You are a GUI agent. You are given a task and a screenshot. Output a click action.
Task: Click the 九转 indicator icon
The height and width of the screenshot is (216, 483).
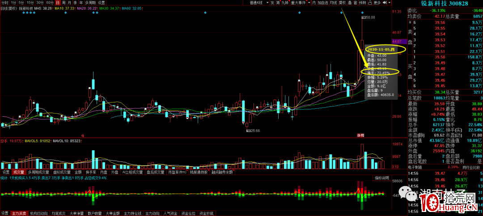point(285,3)
